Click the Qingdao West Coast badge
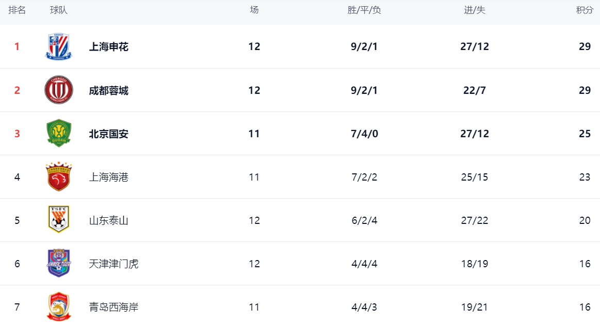This screenshot has height=324, width=600. pos(58,306)
